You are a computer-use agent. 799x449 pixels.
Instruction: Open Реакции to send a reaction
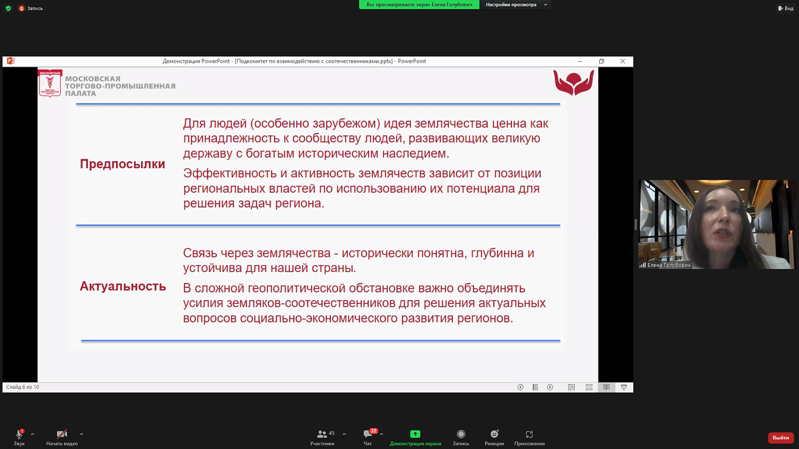(x=493, y=437)
